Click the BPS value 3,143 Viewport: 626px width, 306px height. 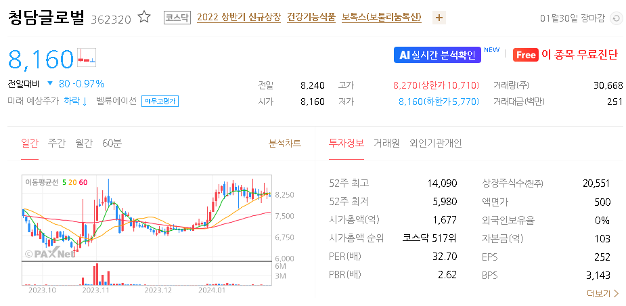pos(599,275)
